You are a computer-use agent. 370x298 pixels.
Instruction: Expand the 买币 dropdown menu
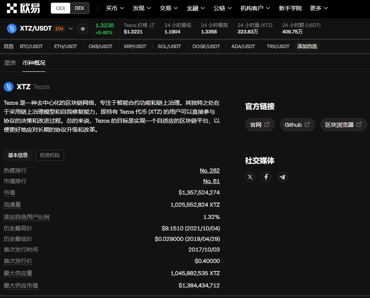point(115,8)
